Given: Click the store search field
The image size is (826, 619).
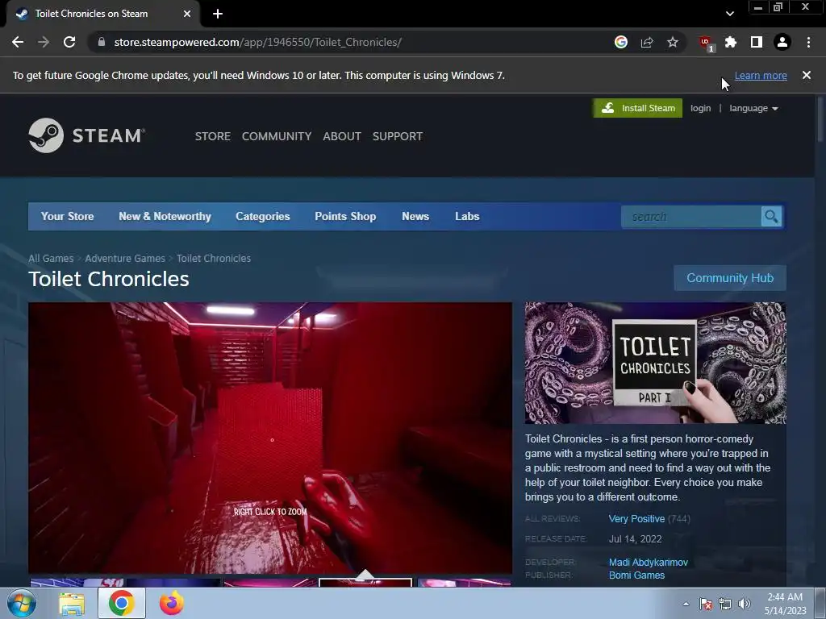Looking at the screenshot, I should pos(691,216).
